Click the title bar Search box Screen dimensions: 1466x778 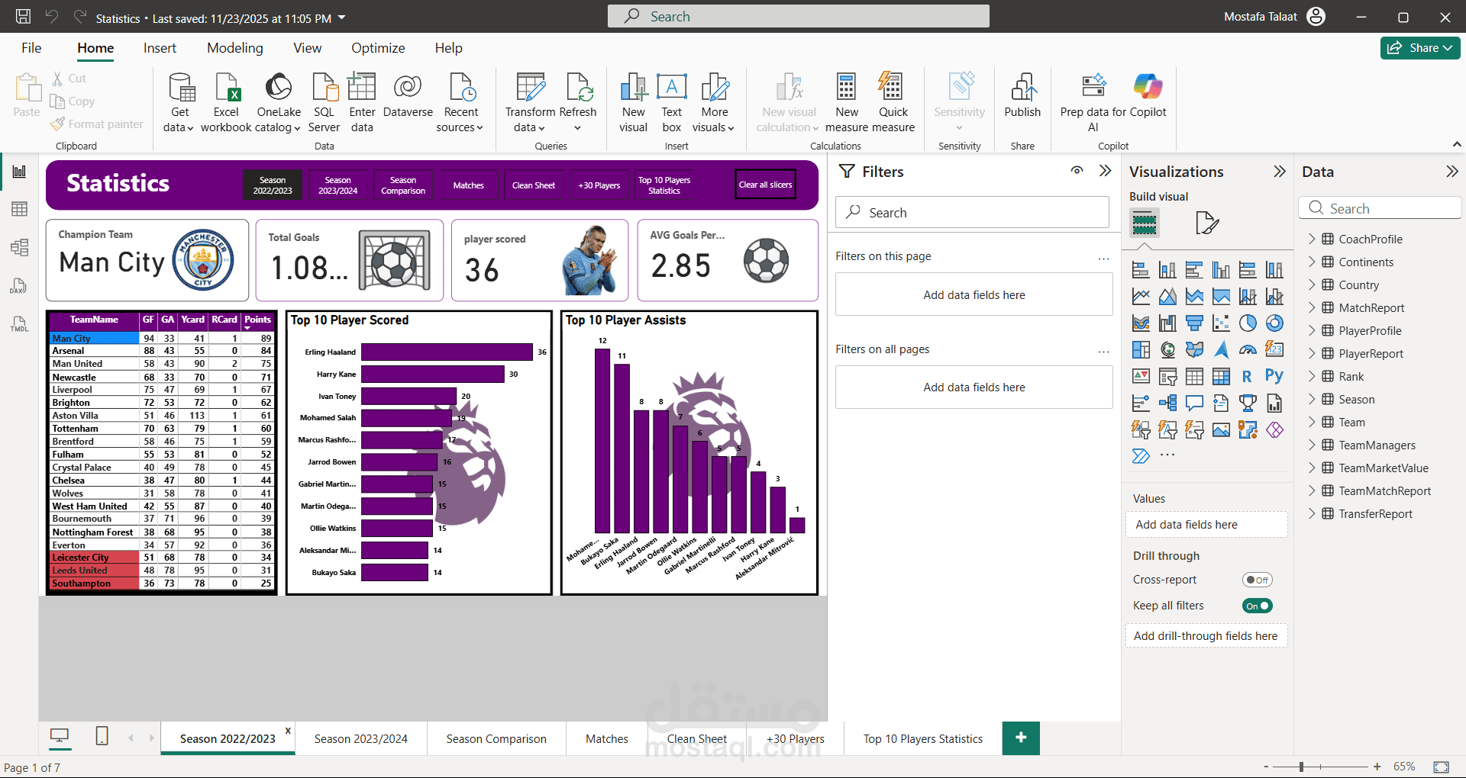coord(798,16)
